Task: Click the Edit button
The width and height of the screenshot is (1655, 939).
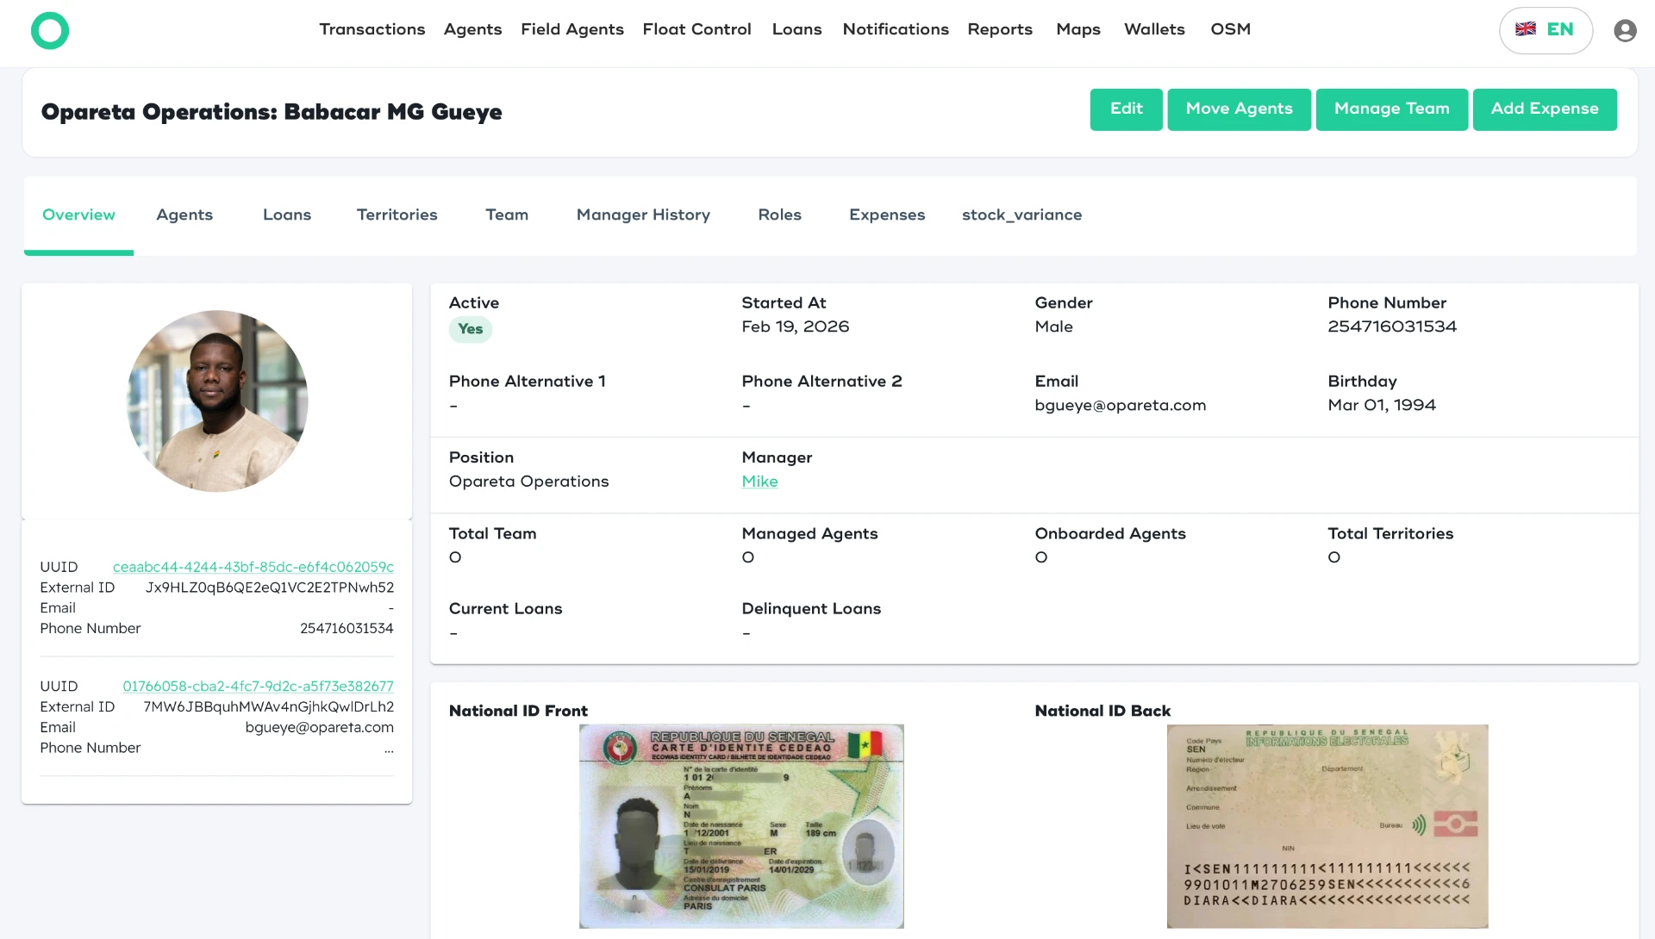Action: click(x=1126, y=109)
